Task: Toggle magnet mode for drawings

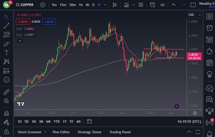Action: (x=7, y=113)
